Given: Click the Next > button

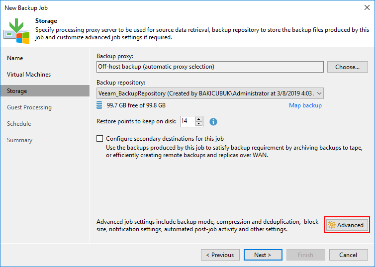Looking at the screenshot, I should click(263, 255).
